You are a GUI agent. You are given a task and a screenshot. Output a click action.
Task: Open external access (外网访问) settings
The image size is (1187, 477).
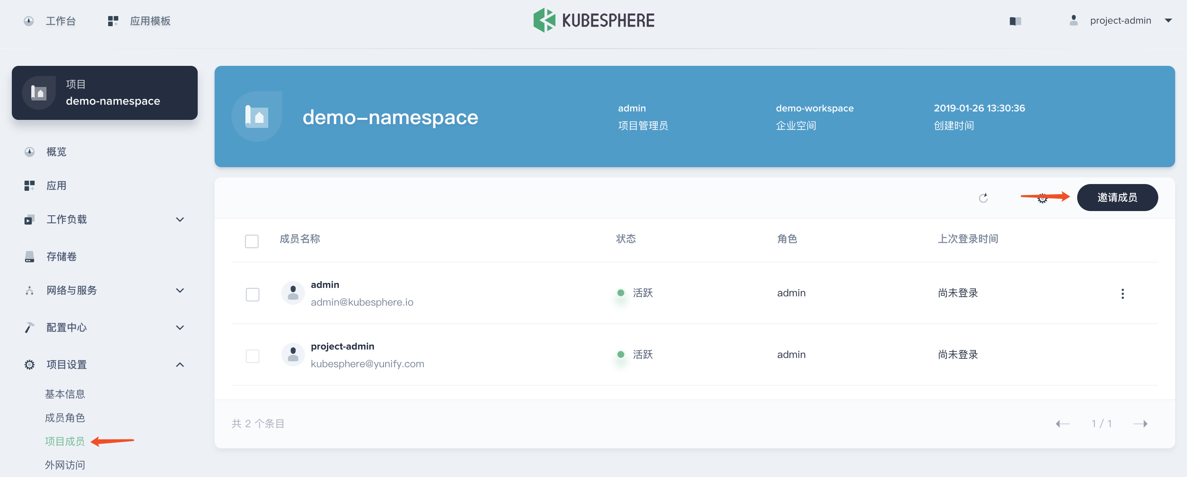point(65,465)
